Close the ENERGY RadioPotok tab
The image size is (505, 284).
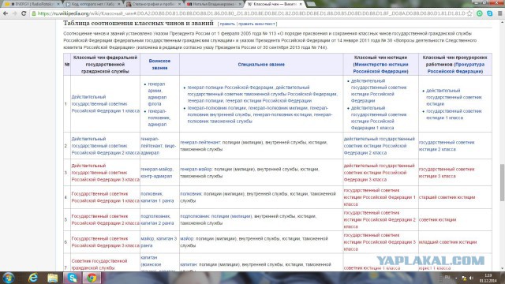58,4
